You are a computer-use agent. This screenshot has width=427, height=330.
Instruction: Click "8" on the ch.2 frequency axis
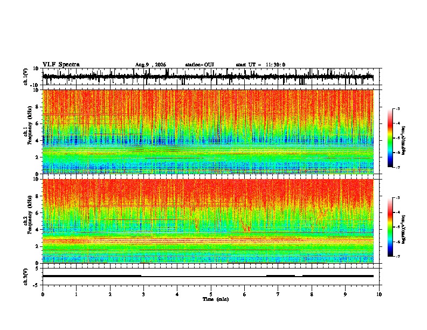tap(37, 196)
